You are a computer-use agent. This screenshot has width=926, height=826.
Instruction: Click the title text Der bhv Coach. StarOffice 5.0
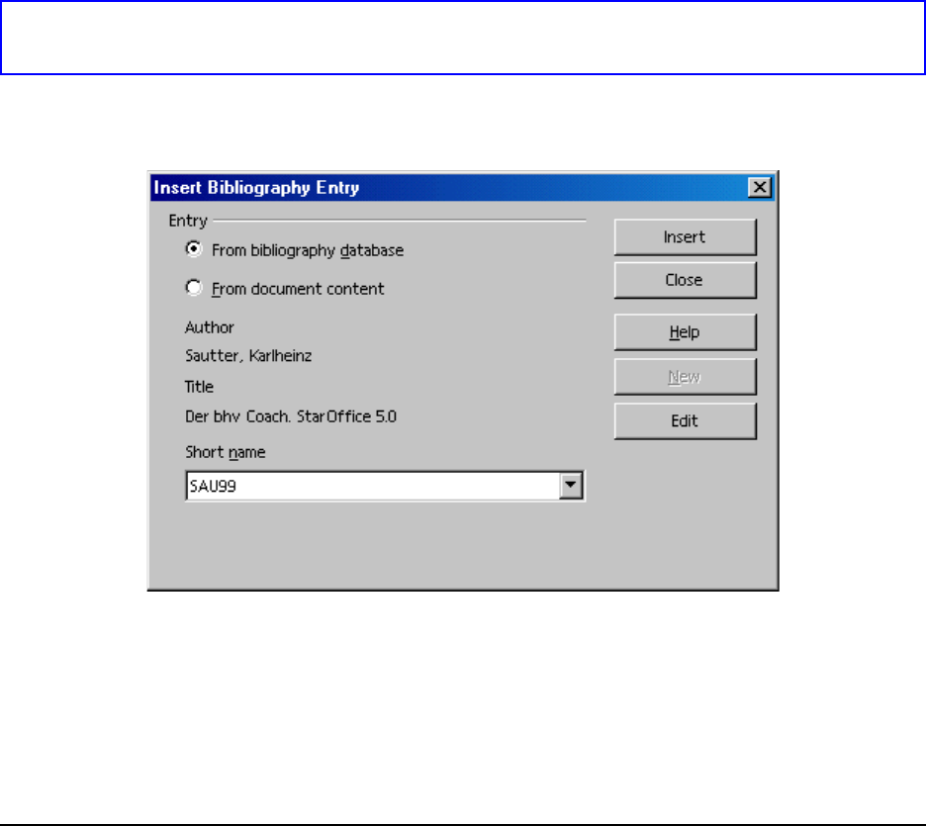click(x=291, y=416)
